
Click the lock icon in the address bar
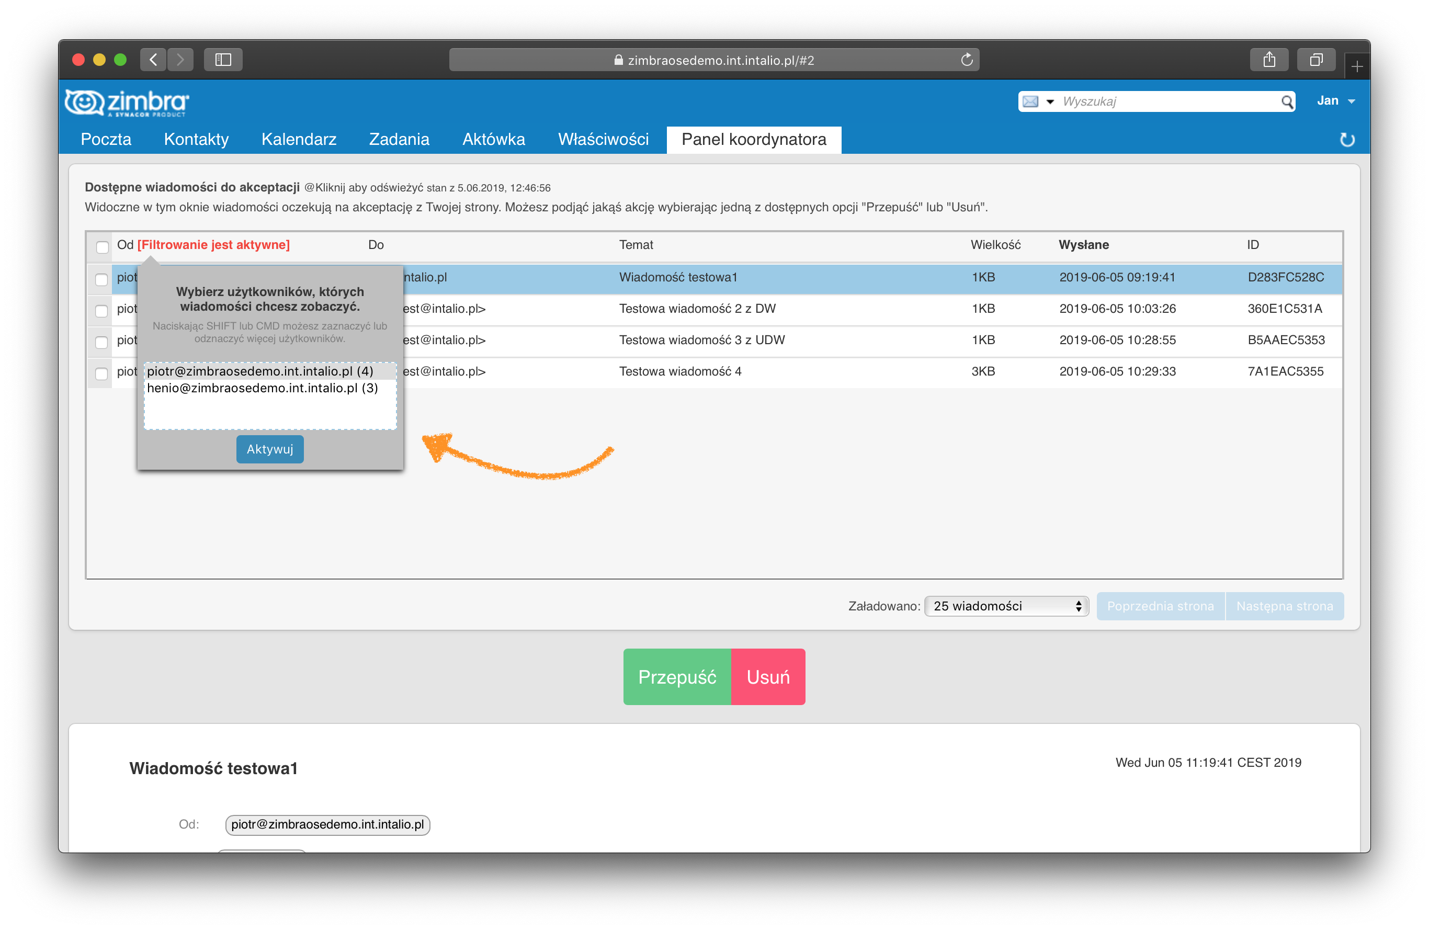point(618,60)
